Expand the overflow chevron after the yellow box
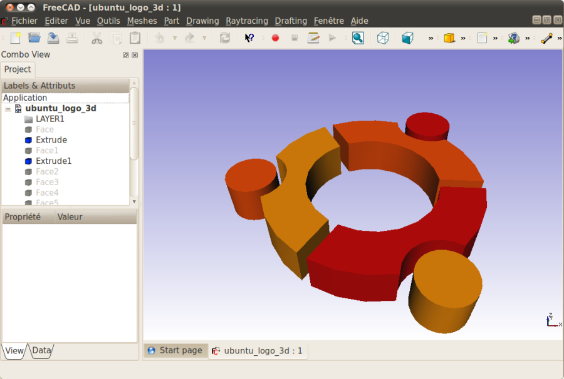Screen dimensions: 564x379 [463, 38]
